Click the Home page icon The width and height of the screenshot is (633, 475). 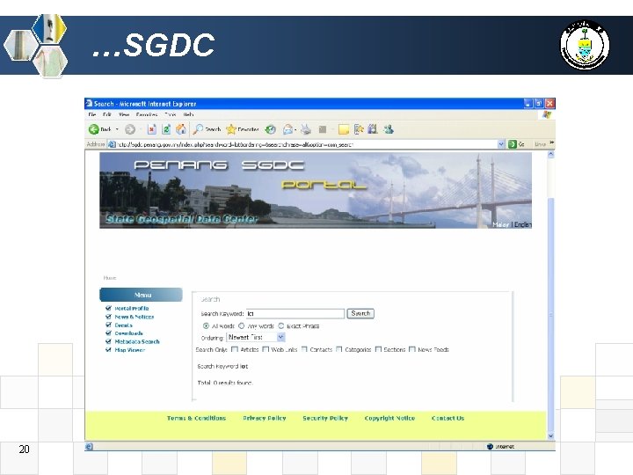tap(181, 129)
